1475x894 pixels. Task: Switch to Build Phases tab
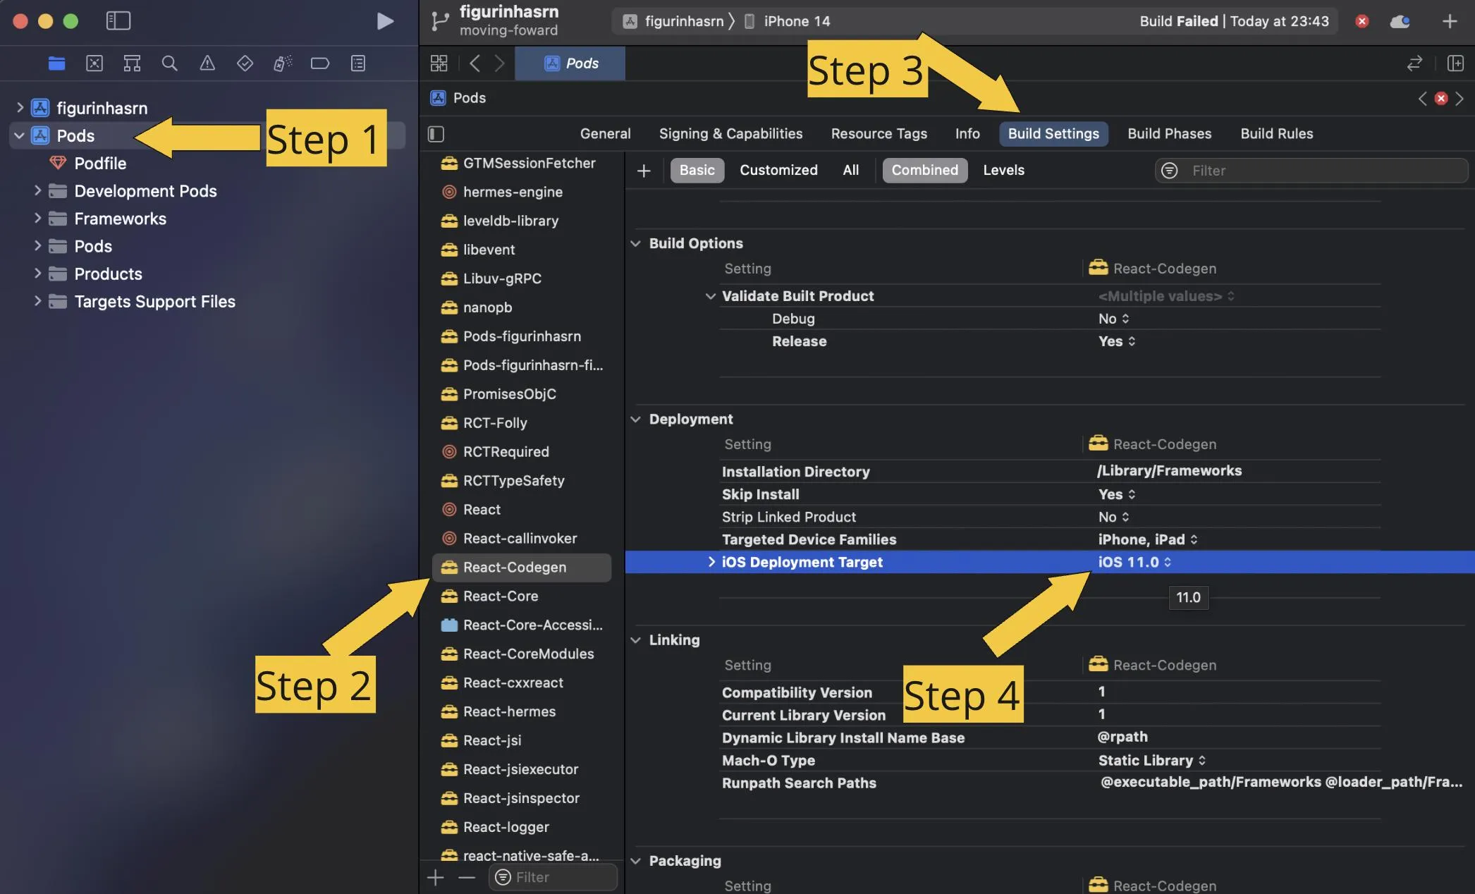pos(1169,133)
